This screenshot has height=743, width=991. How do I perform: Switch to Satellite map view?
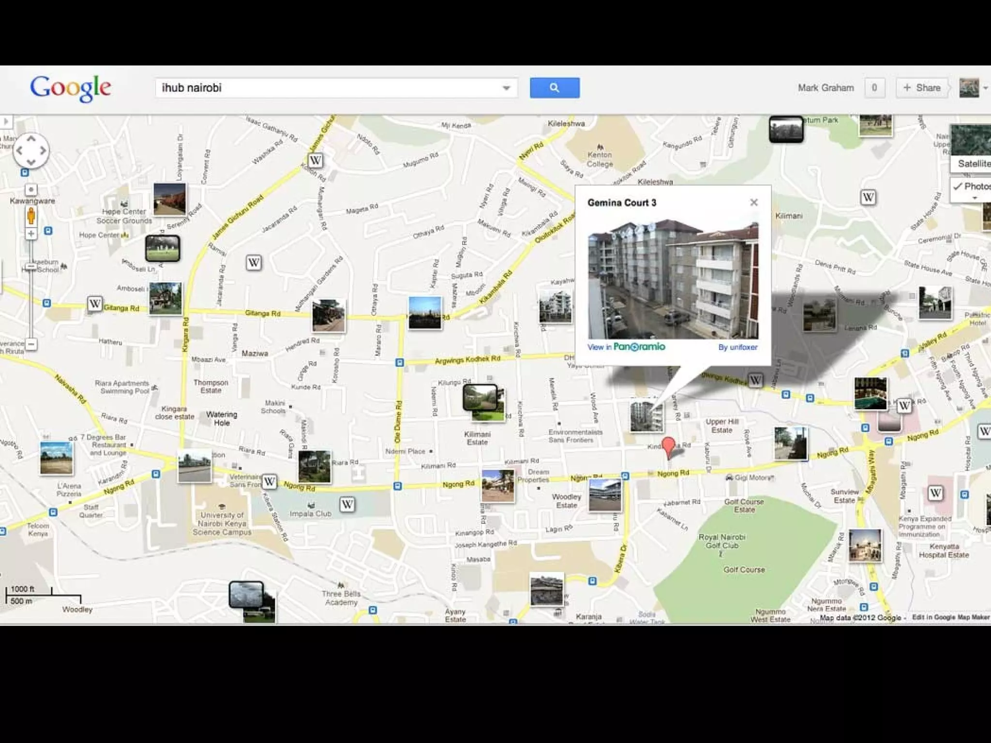[x=973, y=163]
